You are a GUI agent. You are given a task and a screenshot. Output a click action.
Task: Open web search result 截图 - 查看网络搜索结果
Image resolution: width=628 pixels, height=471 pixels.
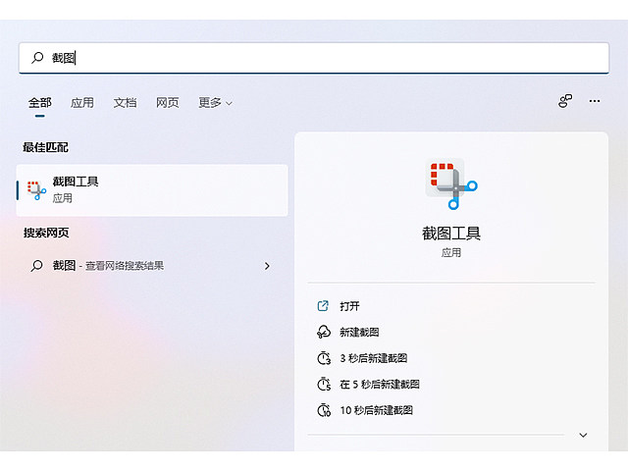click(152, 266)
